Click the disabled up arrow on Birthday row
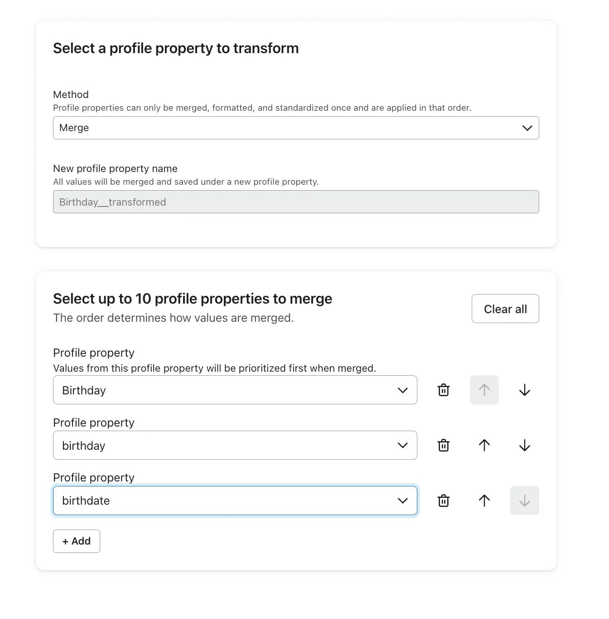The height and width of the screenshot is (619, 609). 484,390
